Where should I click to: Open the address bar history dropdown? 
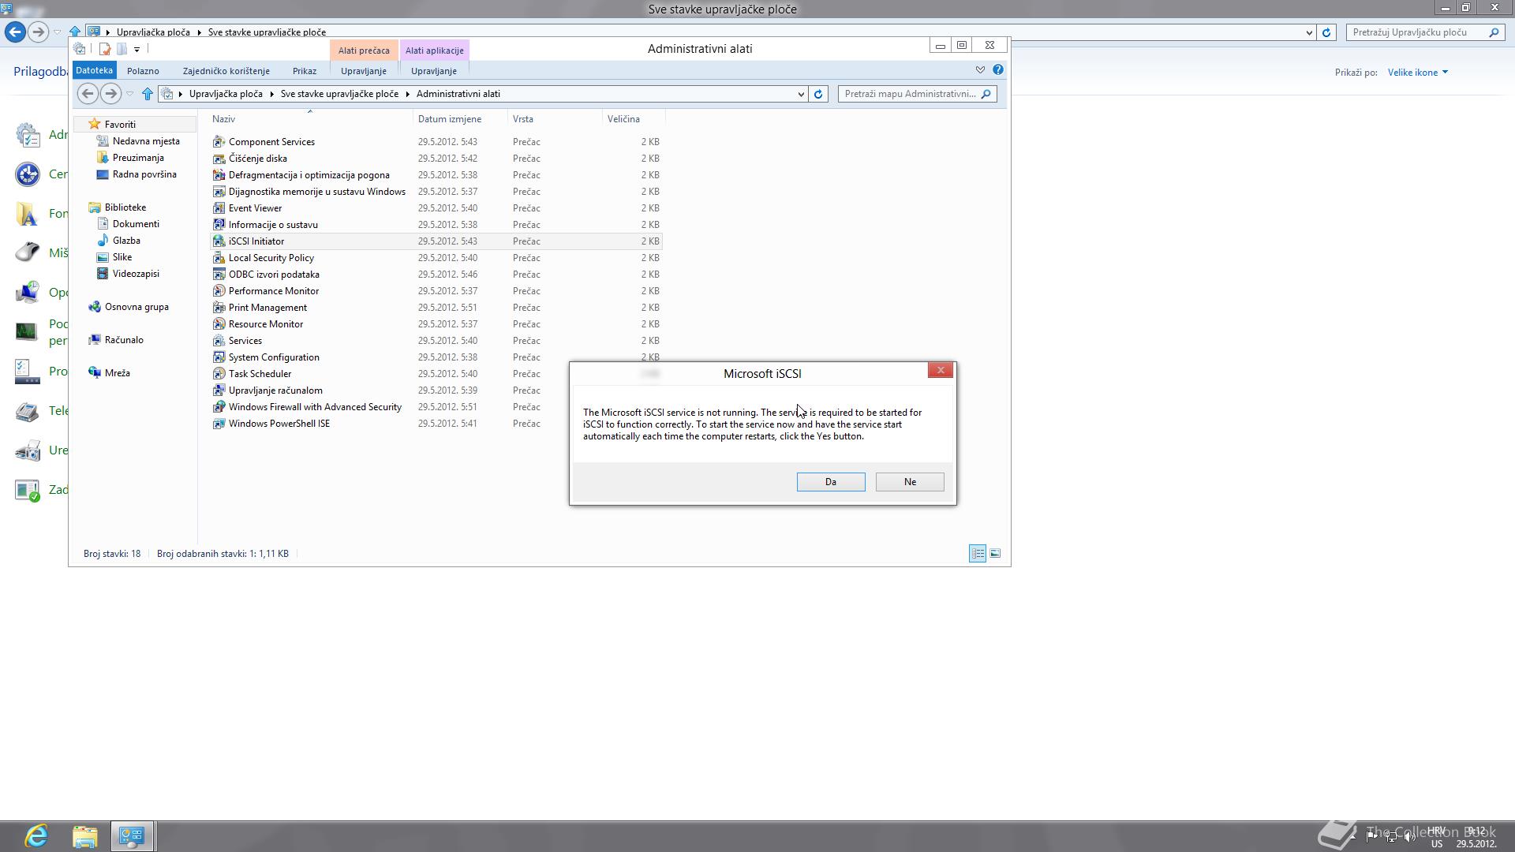pos(802,94)
